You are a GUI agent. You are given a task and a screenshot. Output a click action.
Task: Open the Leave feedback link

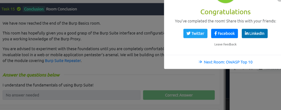point(225,44)
